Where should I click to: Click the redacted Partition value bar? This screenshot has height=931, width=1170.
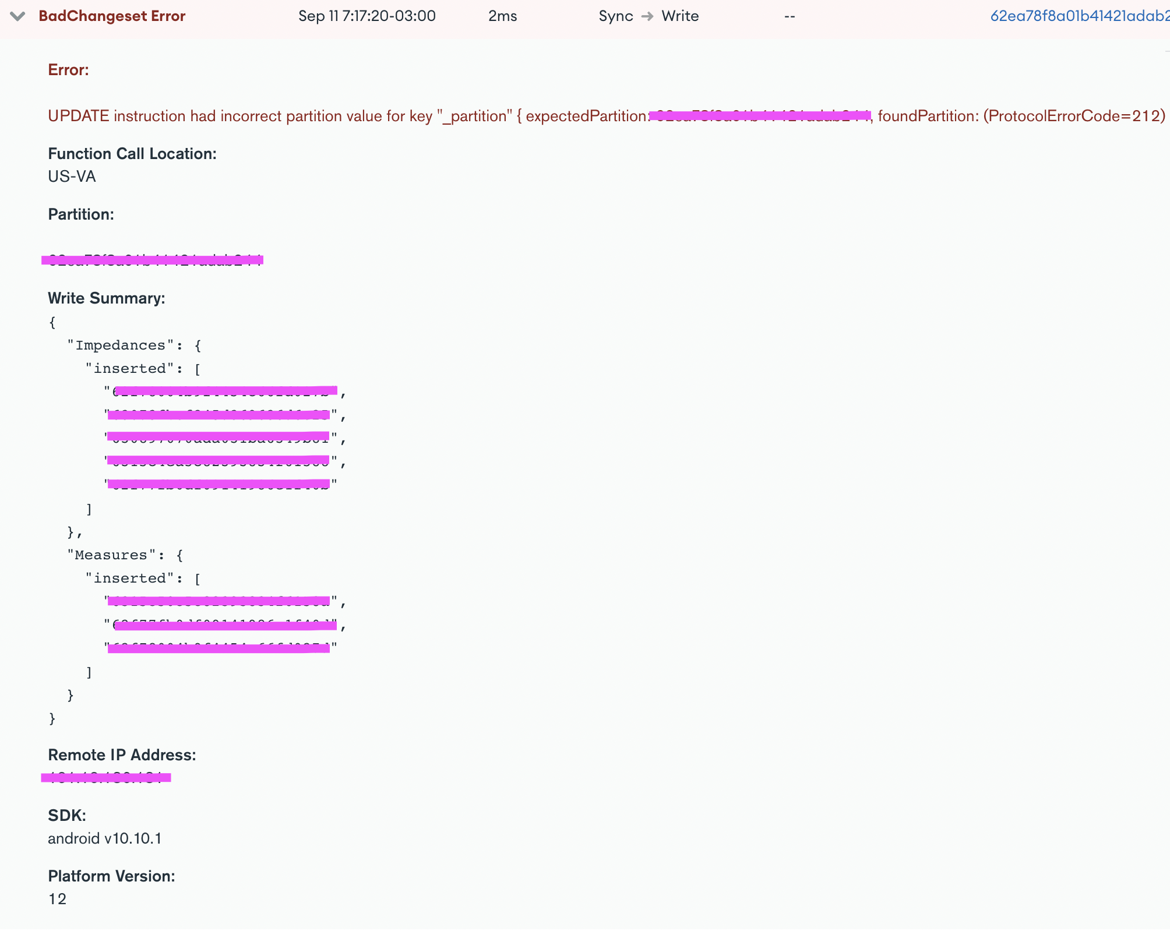(x=151, y=259)
